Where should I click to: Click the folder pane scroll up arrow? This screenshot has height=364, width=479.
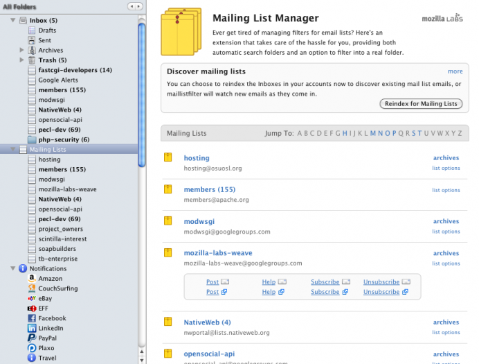(x=141, y=352)
